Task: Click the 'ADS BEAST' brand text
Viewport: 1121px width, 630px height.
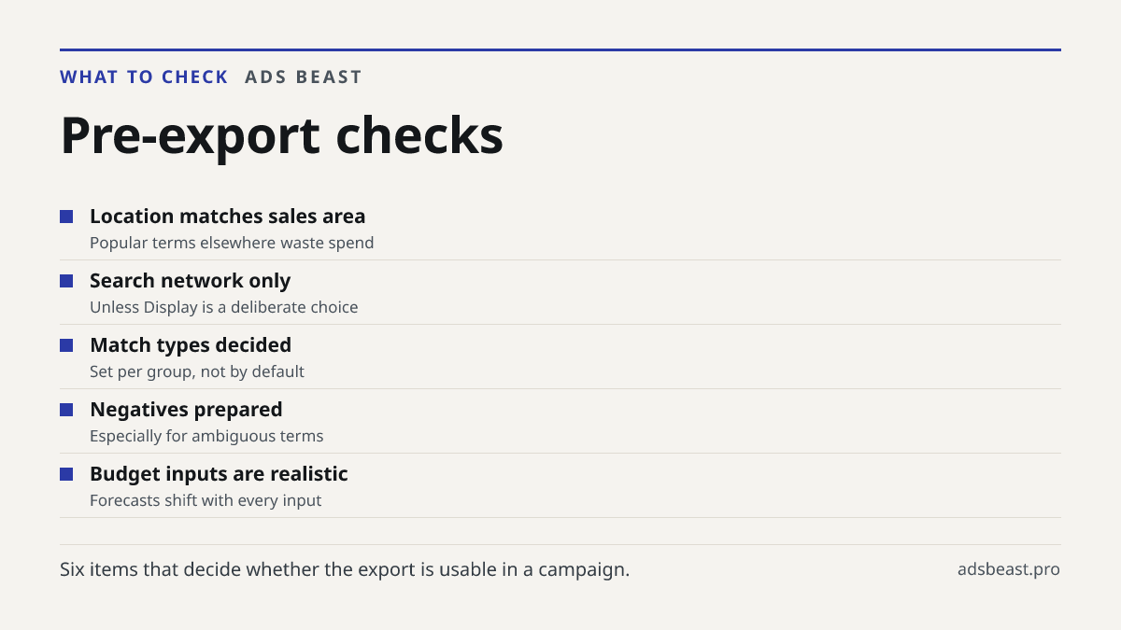Action: pos(304,77)
